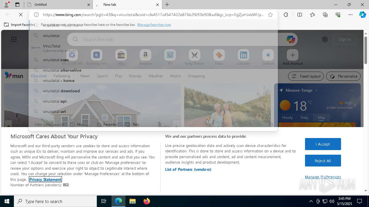Stop loading the page

[21, 15]
